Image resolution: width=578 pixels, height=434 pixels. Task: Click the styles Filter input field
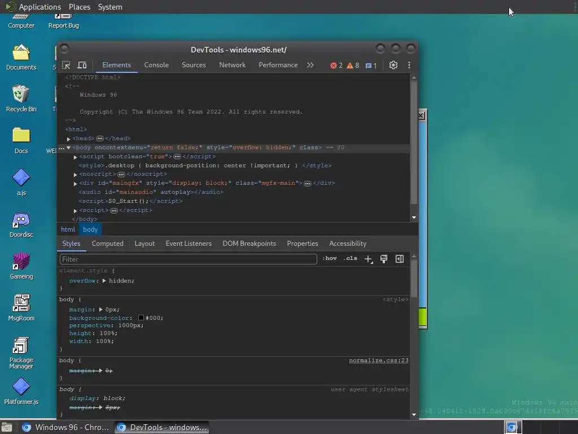pyautogui.click(x=189, y=259)
